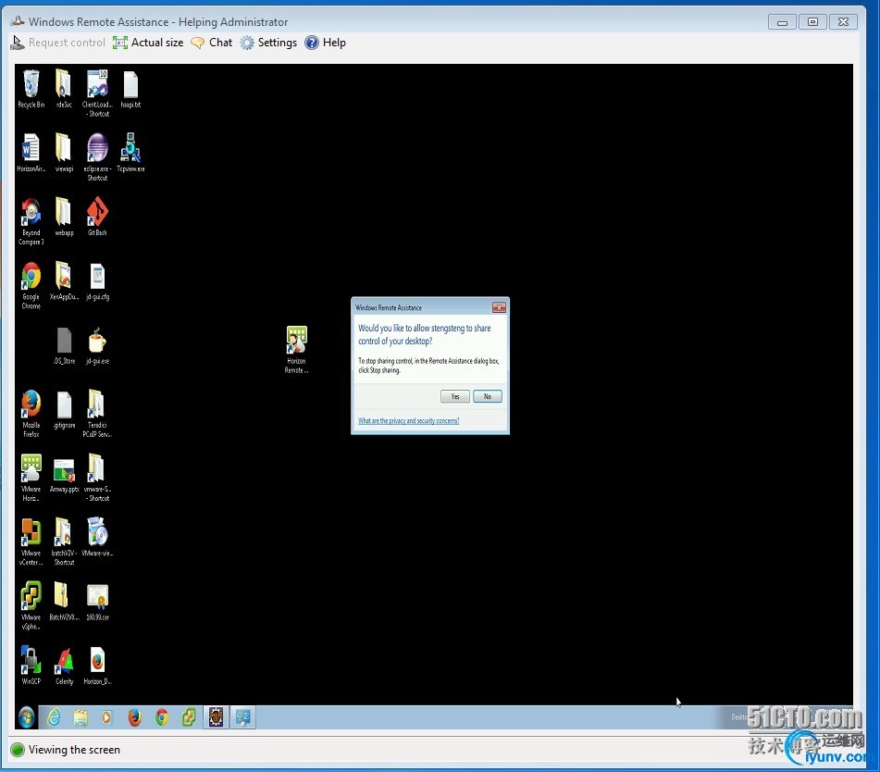
Task: Select the vmware-S Shortcut folder icon
Action: point(97,478)
